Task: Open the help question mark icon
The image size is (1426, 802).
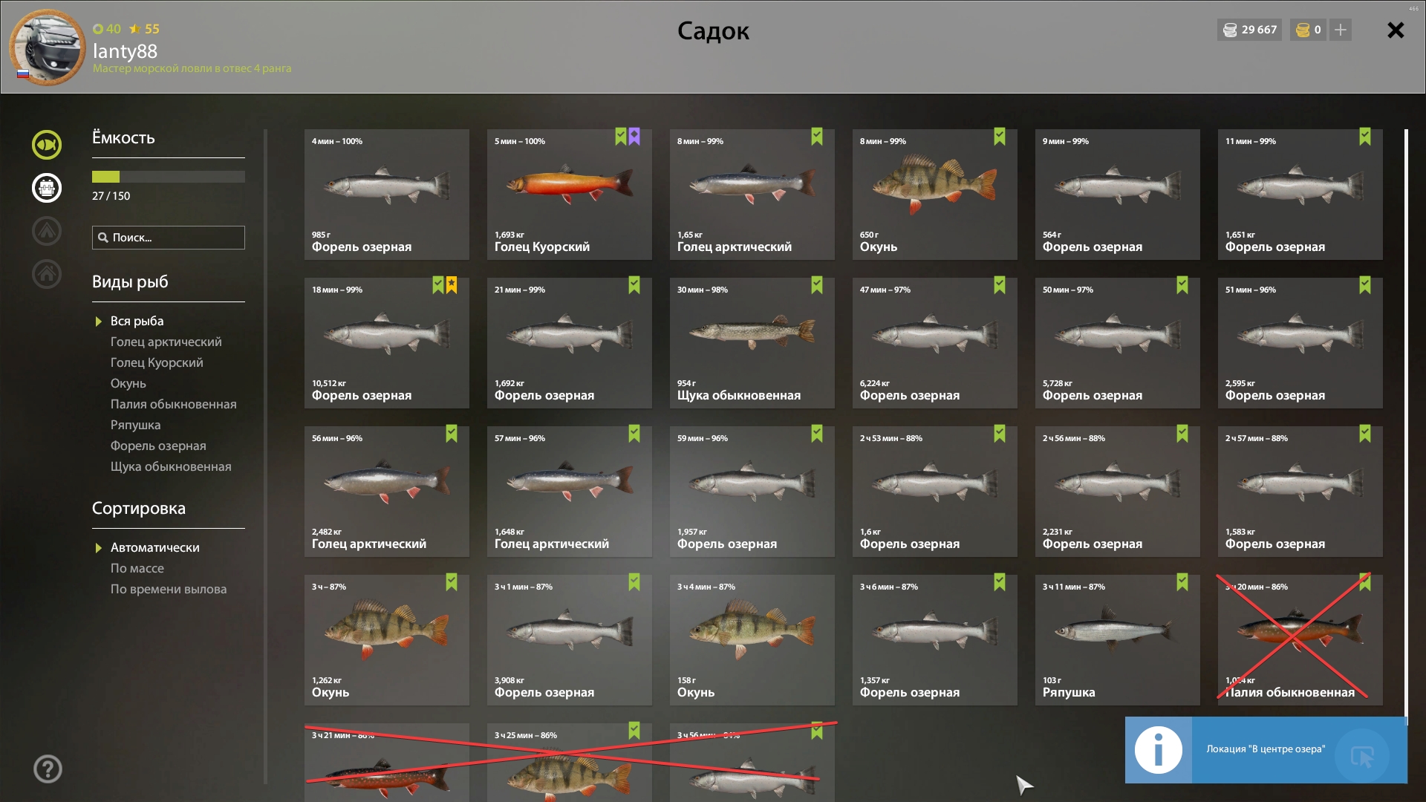Action: point(48,769)
